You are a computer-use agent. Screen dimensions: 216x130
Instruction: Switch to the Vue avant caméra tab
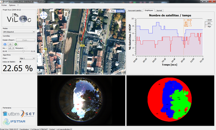tap(135, 10)
